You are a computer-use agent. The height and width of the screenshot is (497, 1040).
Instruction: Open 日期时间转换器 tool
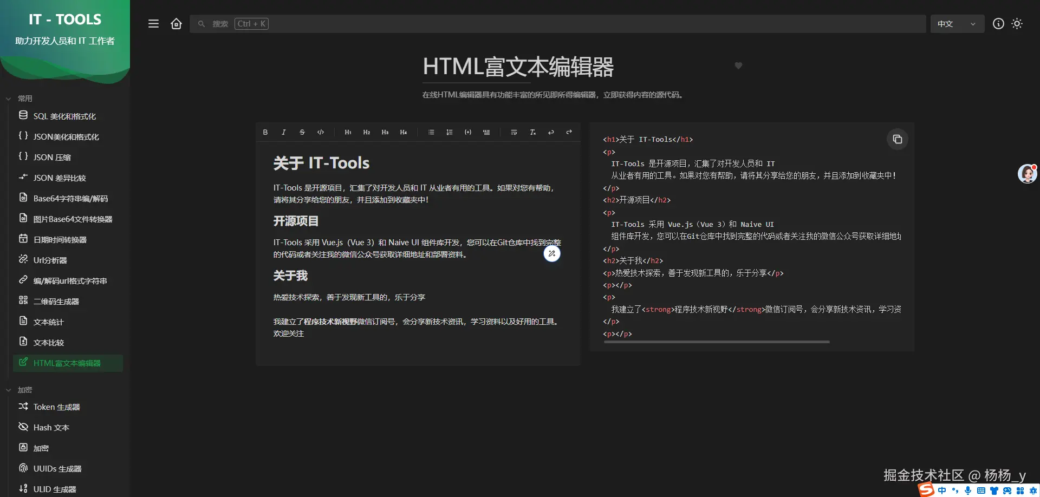(68, 239)
